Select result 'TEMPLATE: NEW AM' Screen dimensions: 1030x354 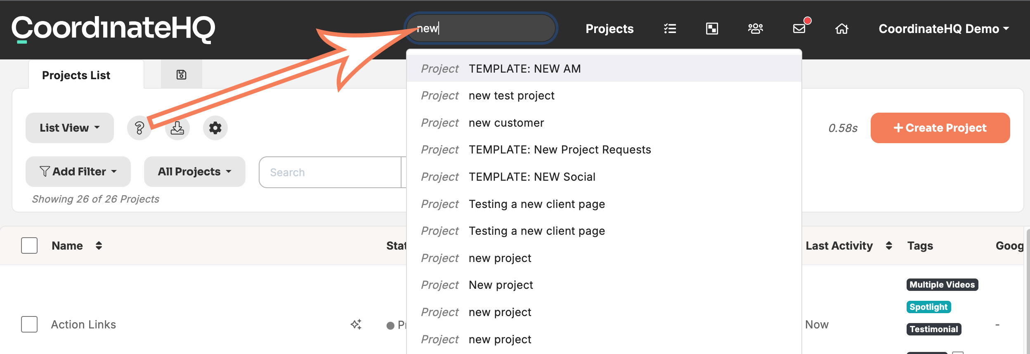coord(604,68)
